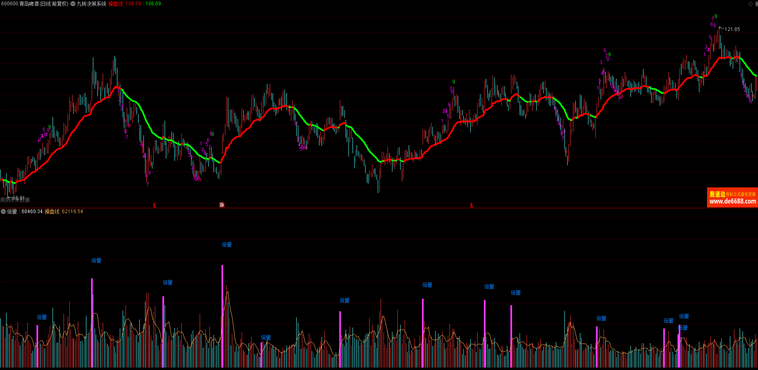Click the 66.91 low price label

coord(19,198)
